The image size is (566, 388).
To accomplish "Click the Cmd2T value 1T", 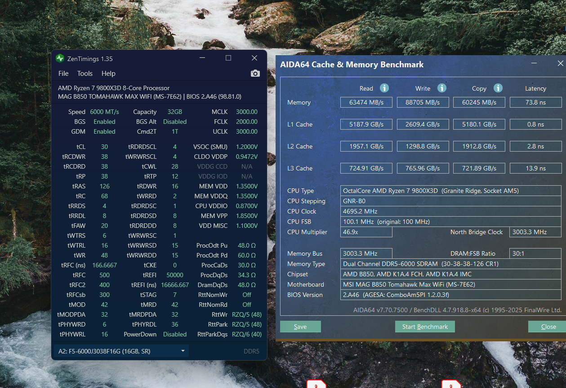I will pos(175,131).
